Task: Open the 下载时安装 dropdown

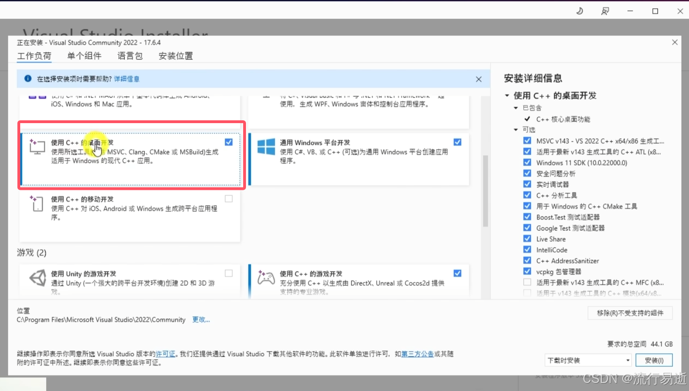Action: (x=588, y=360)
